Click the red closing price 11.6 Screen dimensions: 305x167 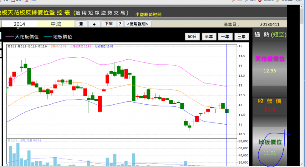click(x=269, y=109)
